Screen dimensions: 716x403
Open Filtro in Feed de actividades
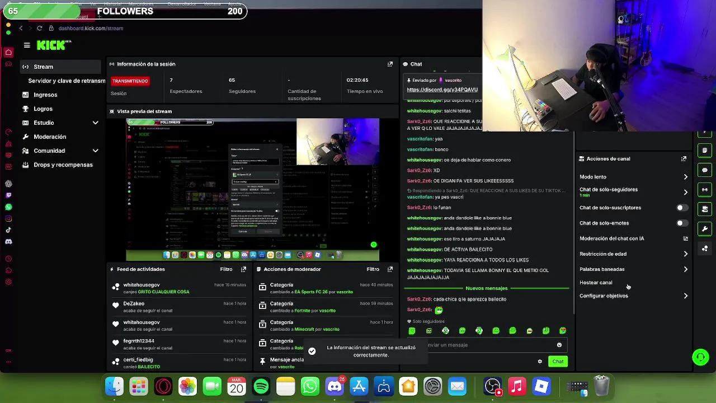(x=226, y=269)
